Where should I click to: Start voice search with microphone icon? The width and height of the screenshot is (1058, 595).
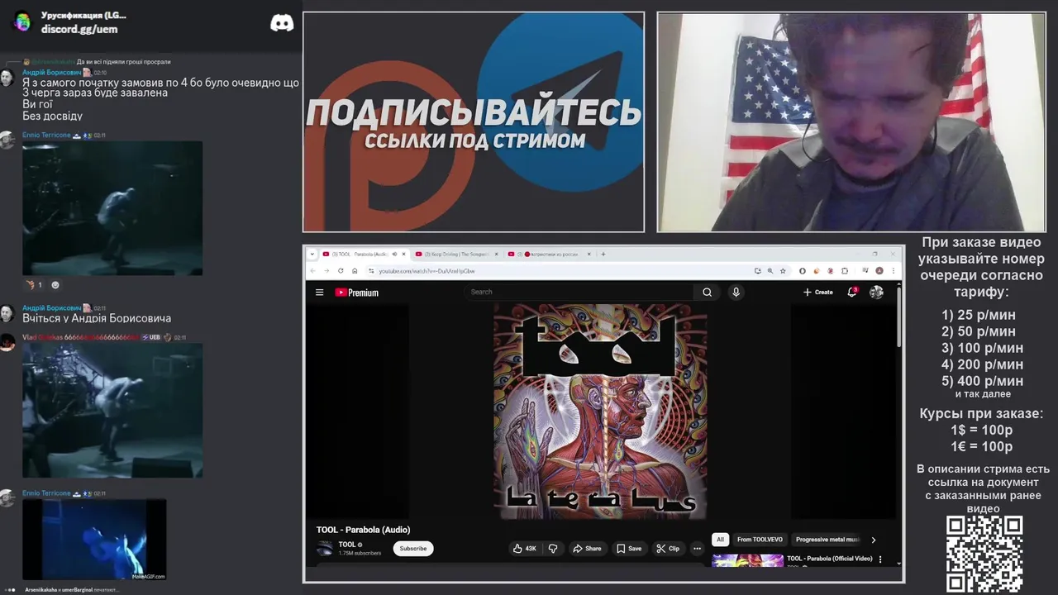click(736, 292)
